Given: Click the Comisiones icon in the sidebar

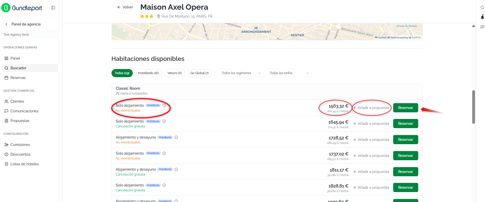Looking at the screenshot, I should (6, 145).
